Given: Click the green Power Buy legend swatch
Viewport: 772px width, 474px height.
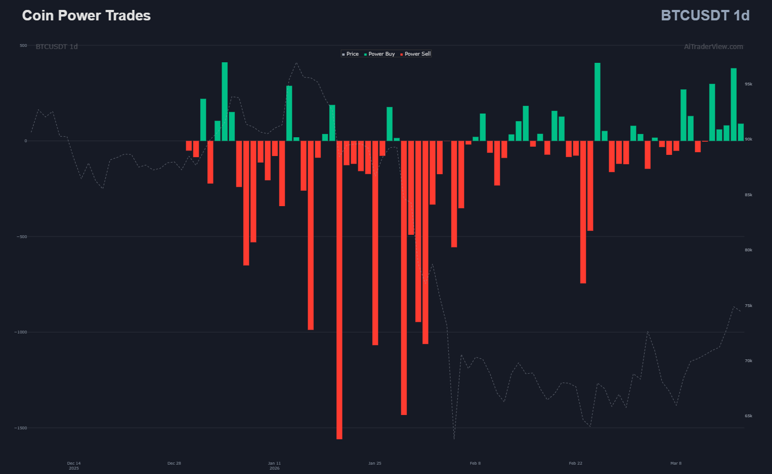Looking at the screenshot, I should click(366, 55).
